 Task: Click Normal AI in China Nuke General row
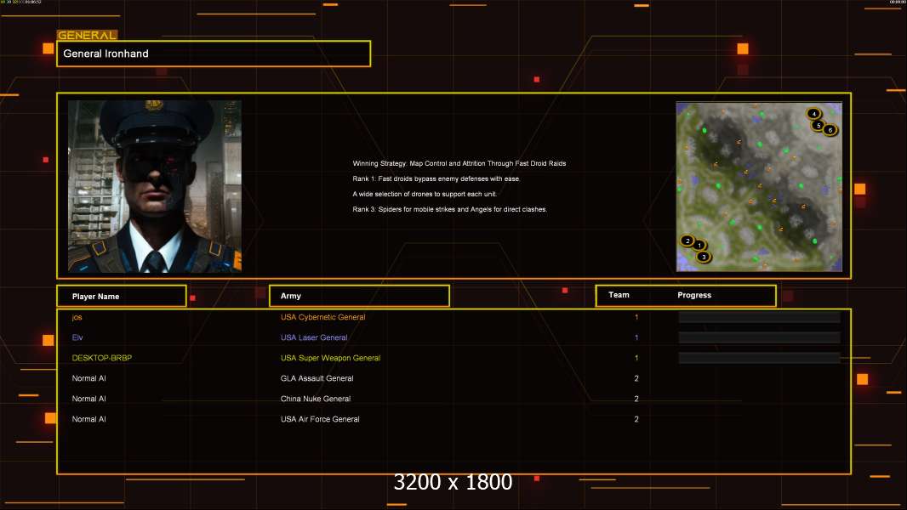pos(89,399)
